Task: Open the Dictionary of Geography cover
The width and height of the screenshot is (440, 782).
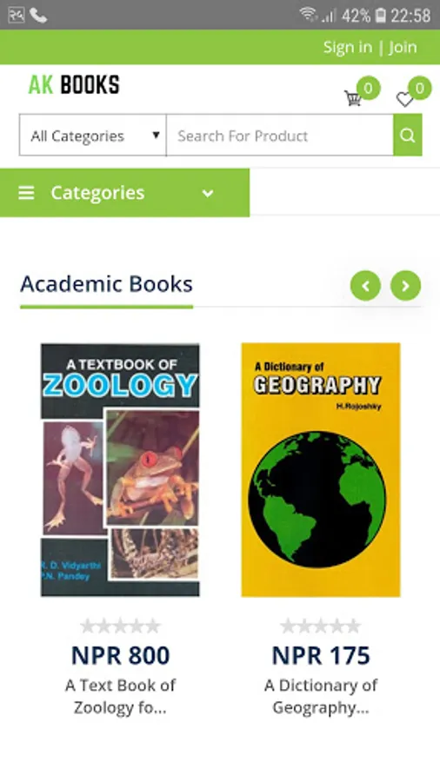Action: [x=321, y=470]
